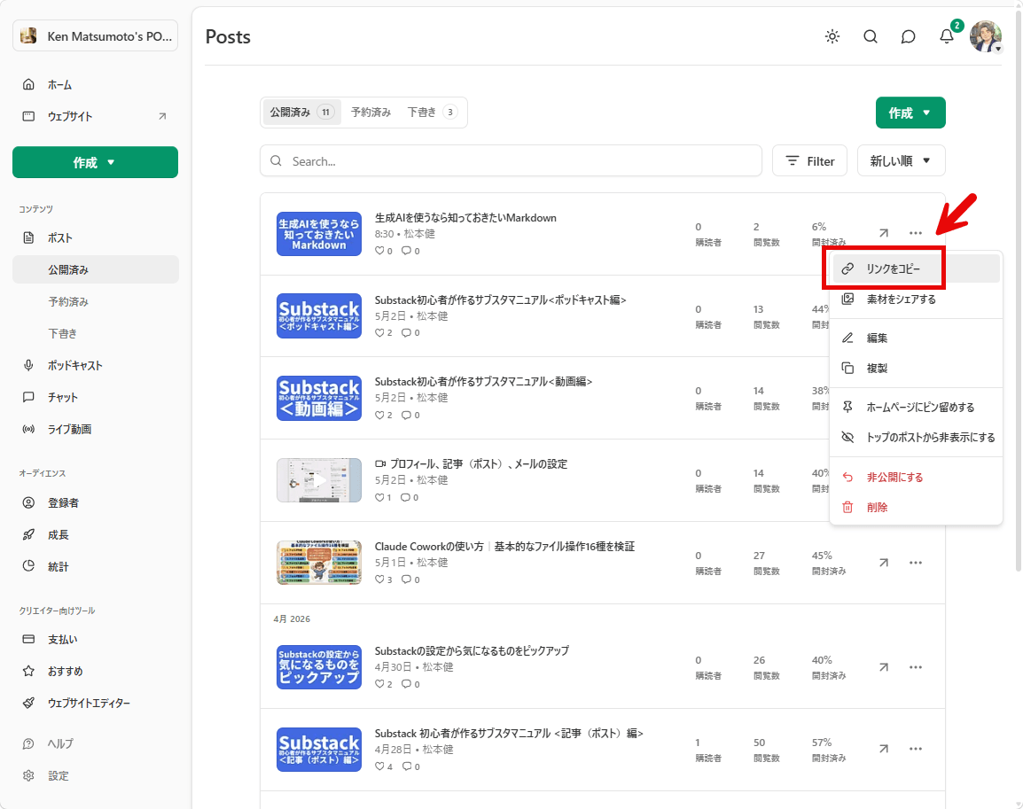This screenshot has width=1023, height=809.
Task: Select 削除 in the context menu
Action: pos(916,507)
